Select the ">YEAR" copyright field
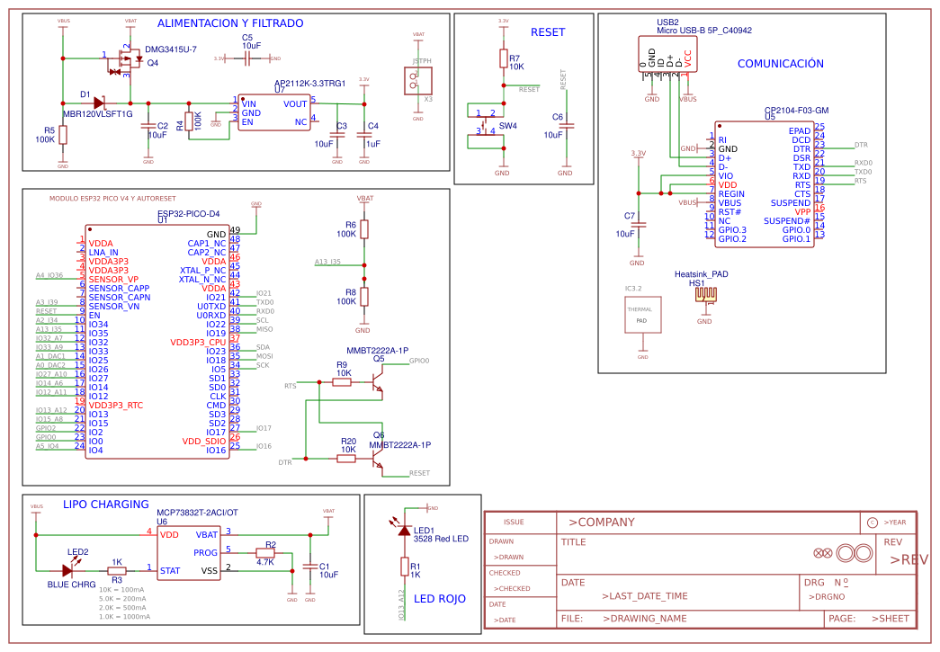The height and width of the screenshot is (652, 940). point(894,522)
